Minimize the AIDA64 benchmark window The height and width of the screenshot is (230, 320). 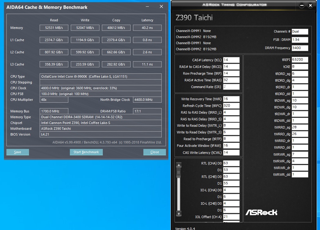tap(147, 7)
